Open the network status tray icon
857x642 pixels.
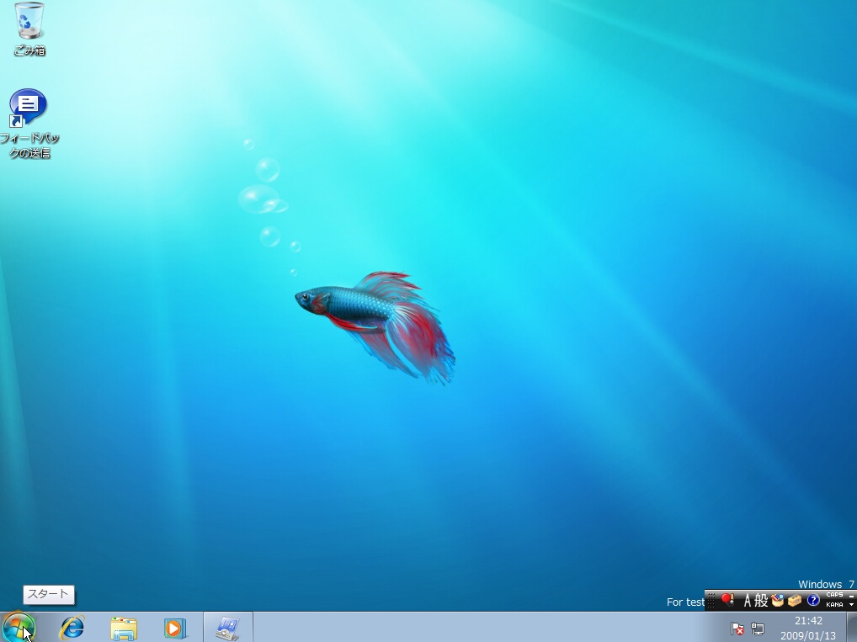point(758,629)
